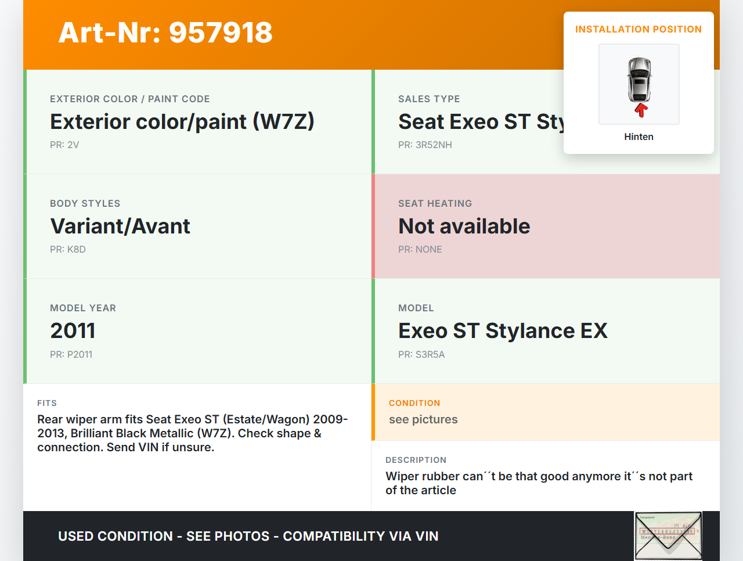743x561 pixels.
Task: Select the Variant/Avant body style value
Action: click(120, 226)
